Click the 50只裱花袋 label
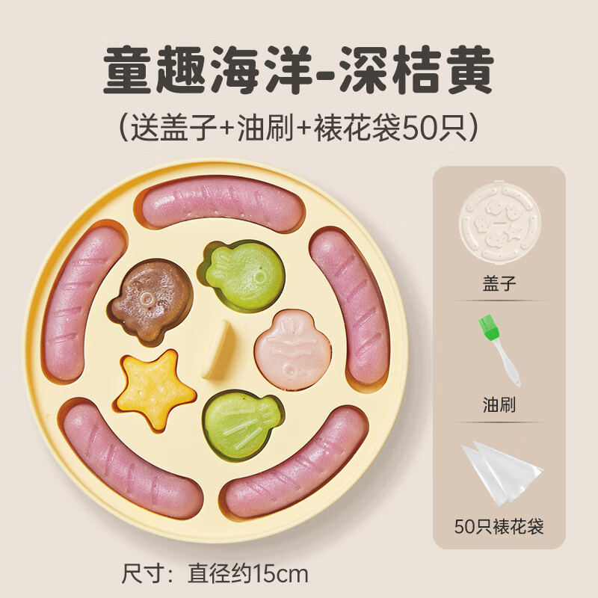Viewport: 598px width, 598px height. pyautogui.click(x=499, y=527)
